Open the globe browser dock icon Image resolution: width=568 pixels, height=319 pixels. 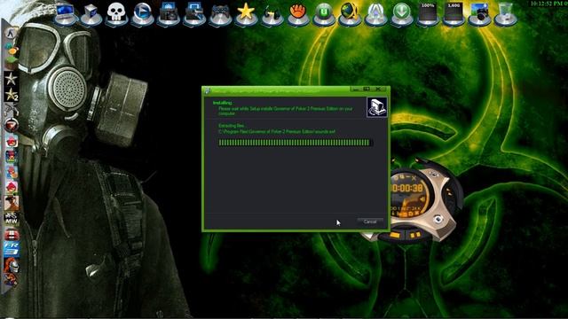click(x=350, y=13)
